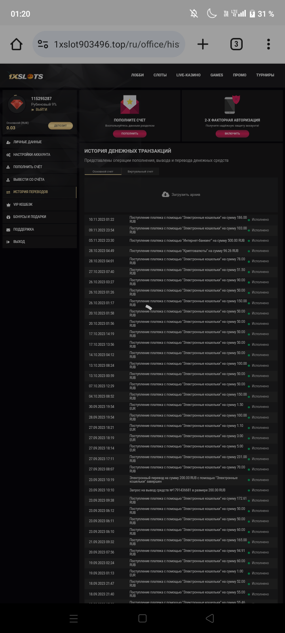Go to the СЛОТЫ section

pos(160,75)
